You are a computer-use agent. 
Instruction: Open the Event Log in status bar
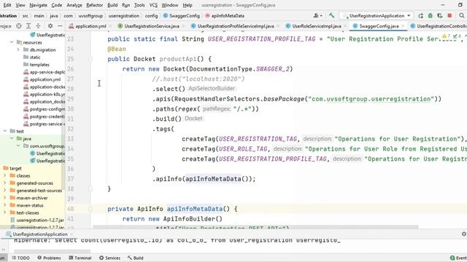(458, 258)
